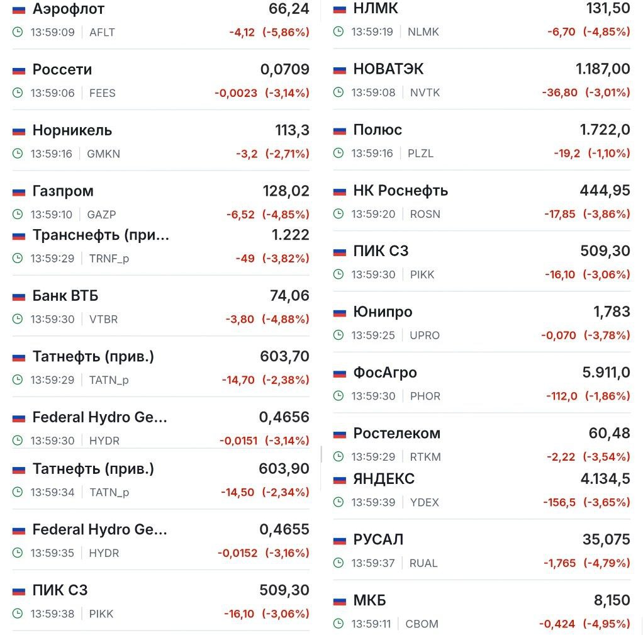Click the Russian flag next to Аэрофлот

pyautogui.click(x=19, y=10)
